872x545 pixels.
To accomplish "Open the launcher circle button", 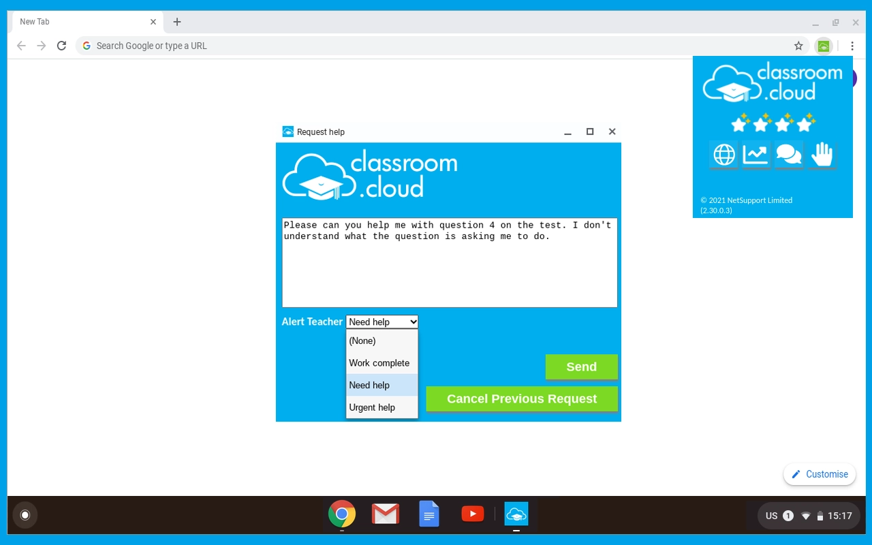I will click(x=25, y=515).
